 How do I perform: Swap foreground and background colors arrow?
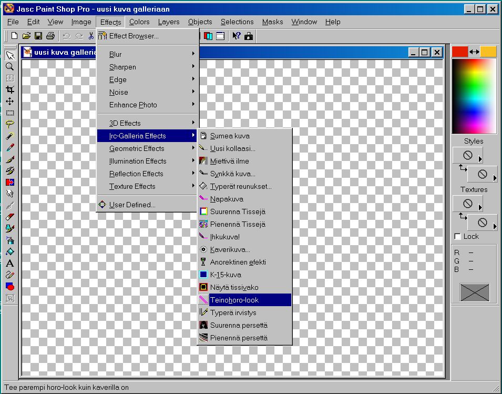coord(474,52)
